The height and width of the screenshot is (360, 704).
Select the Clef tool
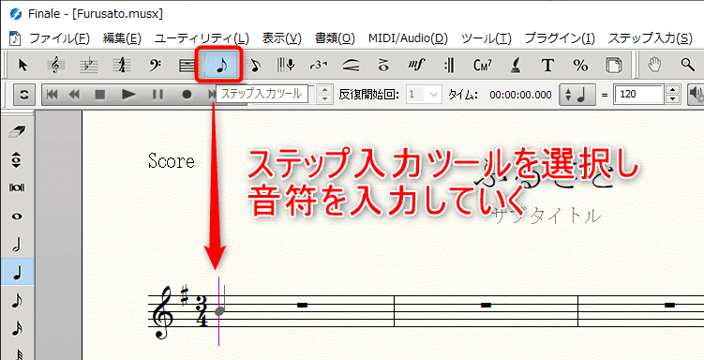tap(55, 66)
